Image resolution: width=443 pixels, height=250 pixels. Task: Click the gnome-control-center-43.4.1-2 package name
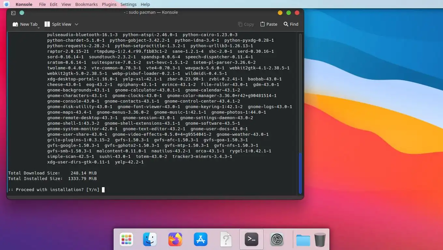(202, 101)
